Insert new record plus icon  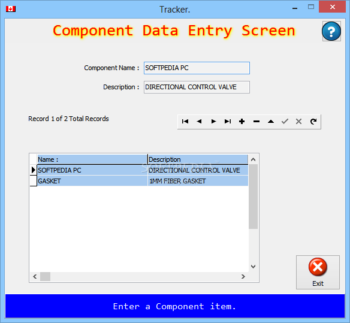click(x=242, y=122)
